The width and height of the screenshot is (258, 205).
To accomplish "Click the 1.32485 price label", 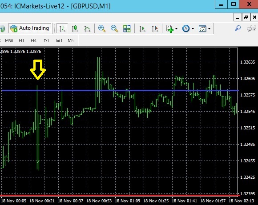I will (248, 145).
